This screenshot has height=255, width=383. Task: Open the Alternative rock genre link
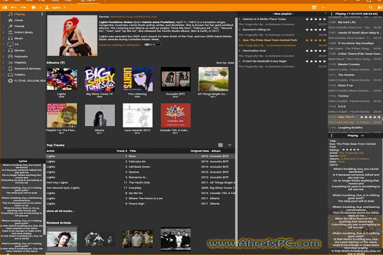click(121, 16)
